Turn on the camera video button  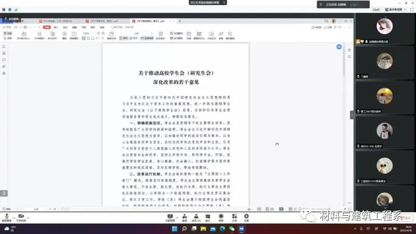[21, 217]
